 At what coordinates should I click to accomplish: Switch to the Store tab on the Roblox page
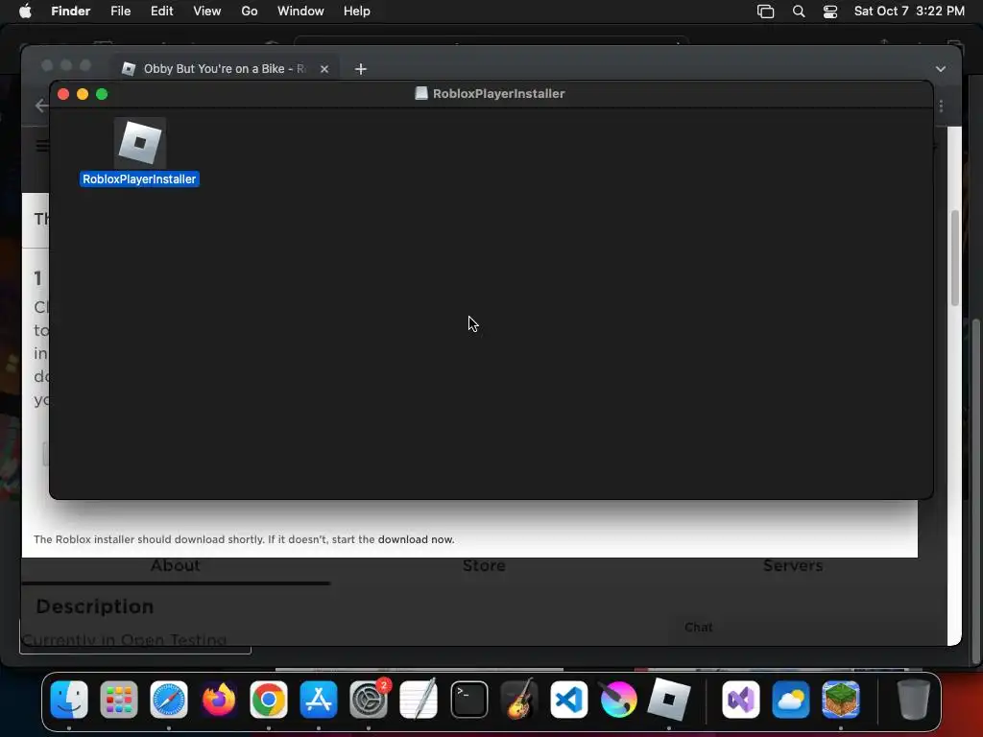pyautogui.click(x=484, y=565)
